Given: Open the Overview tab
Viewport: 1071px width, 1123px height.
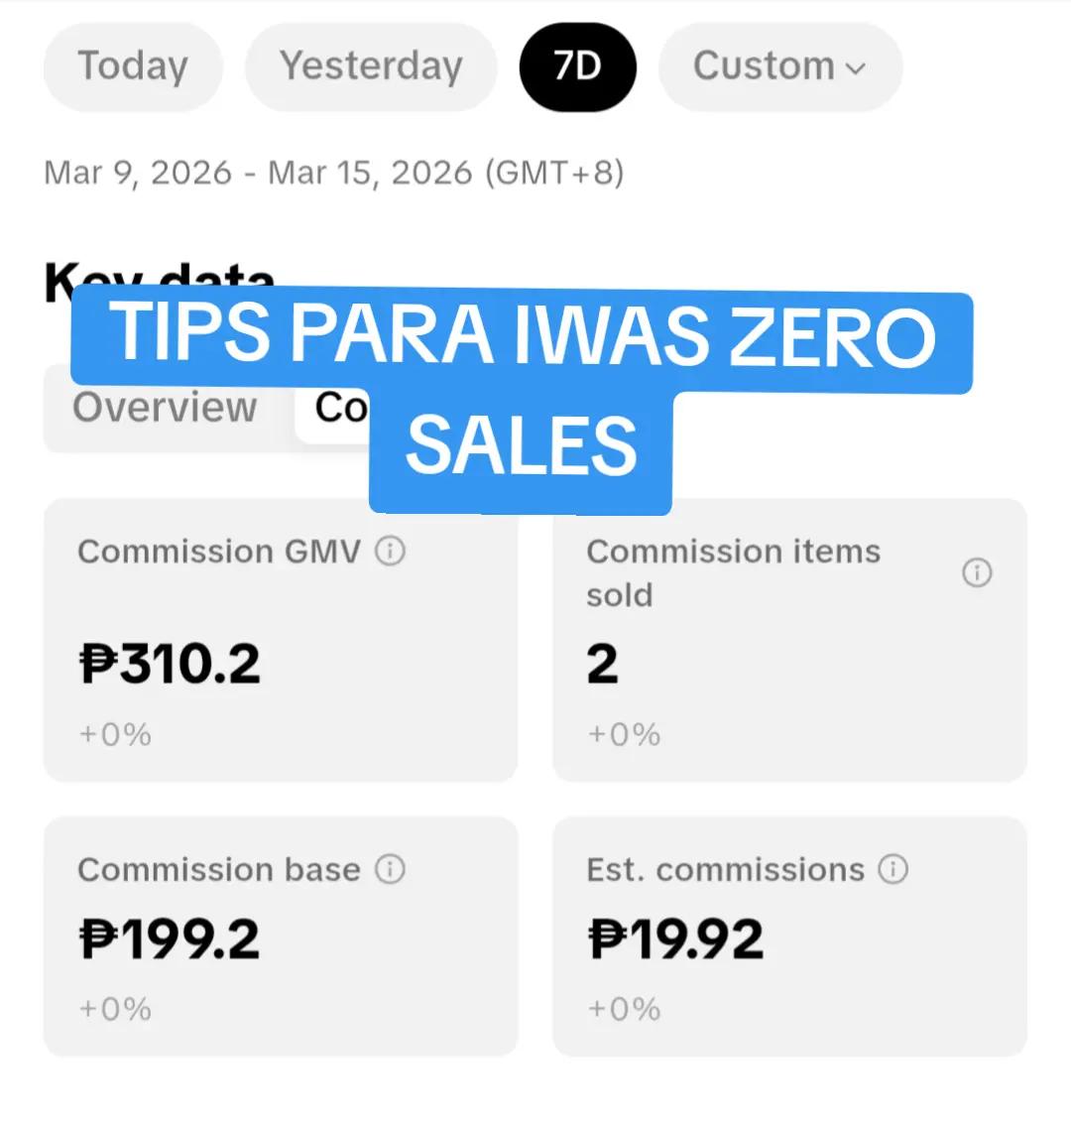Looking at the screenshot, I should pyautogui.click(x=165, y=408).
